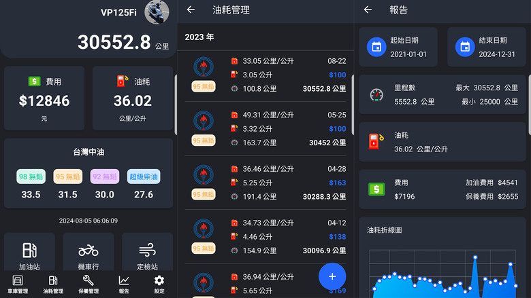Go back from the 報告 screen

(368, 10)
